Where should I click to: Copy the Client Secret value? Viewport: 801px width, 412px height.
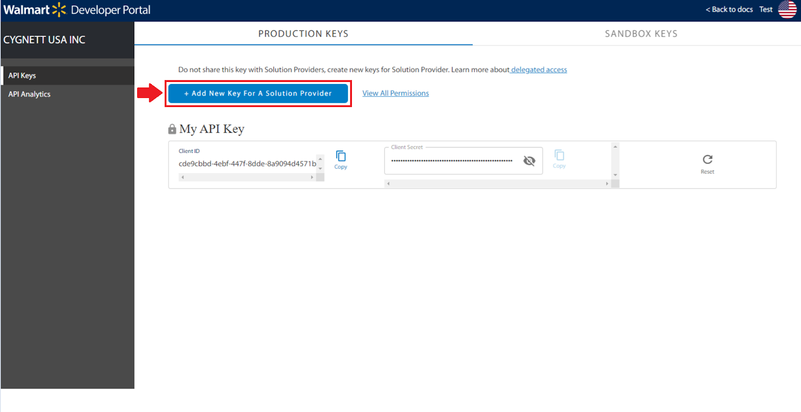click(x=559, y=159)
